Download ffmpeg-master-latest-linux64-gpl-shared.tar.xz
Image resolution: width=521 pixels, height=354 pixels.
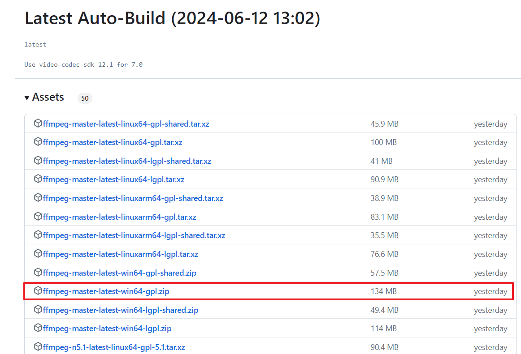(126, 124)
